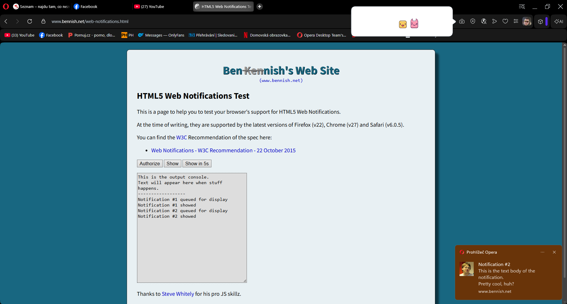Click the Authorize button
The height and width of the screenshot is (304, 567).
point(150,163)
